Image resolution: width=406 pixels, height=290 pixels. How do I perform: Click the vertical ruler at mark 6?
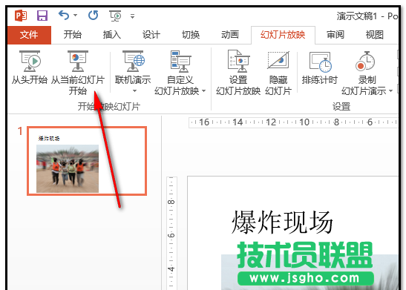(171, 235)
